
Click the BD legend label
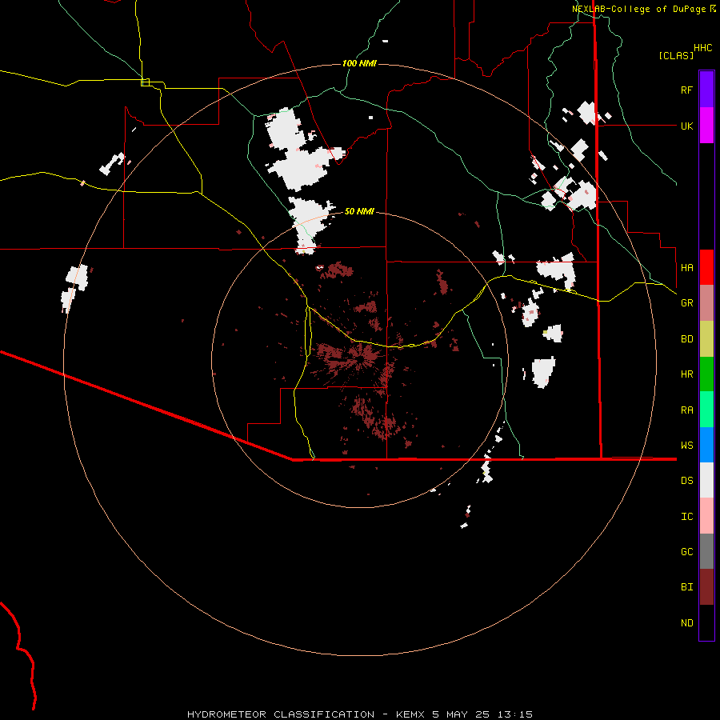pyautogui.click(x=686, y=339)
